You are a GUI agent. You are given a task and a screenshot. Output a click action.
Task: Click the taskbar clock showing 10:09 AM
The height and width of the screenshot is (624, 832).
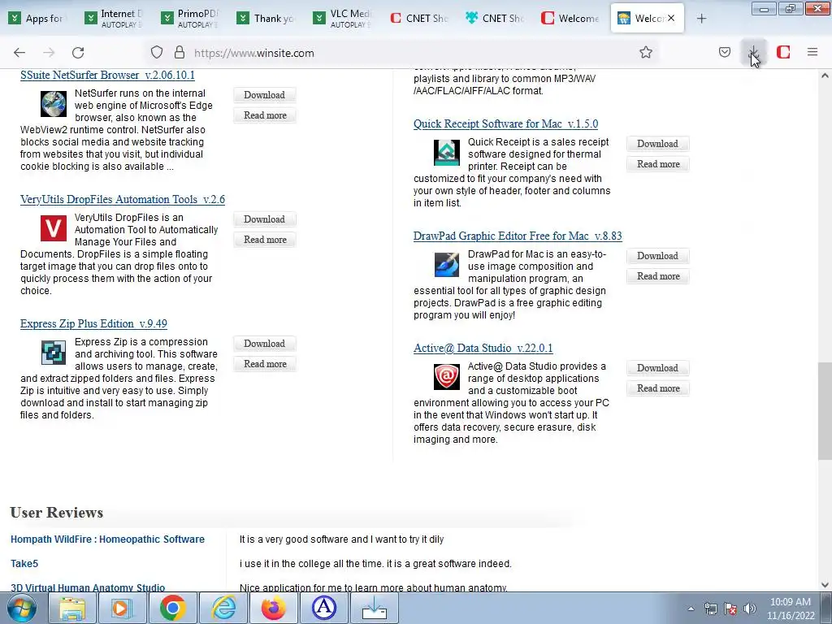pyautogui.click(x=790, y=609)
